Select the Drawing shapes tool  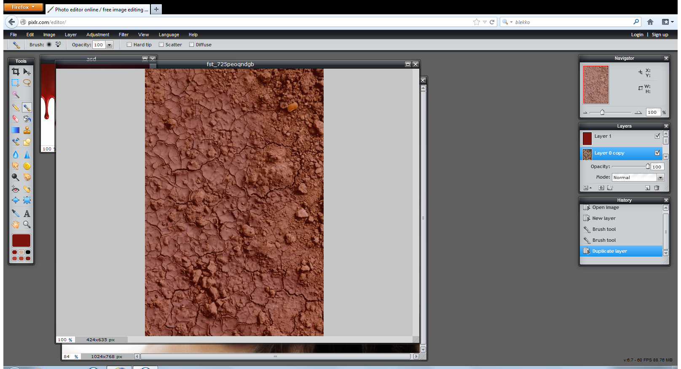(x=27, y=142)
